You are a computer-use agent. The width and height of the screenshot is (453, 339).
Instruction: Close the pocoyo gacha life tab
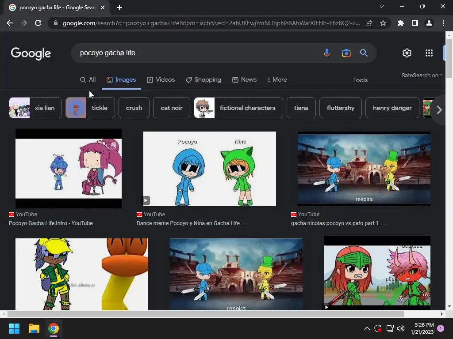coord(103,8)
